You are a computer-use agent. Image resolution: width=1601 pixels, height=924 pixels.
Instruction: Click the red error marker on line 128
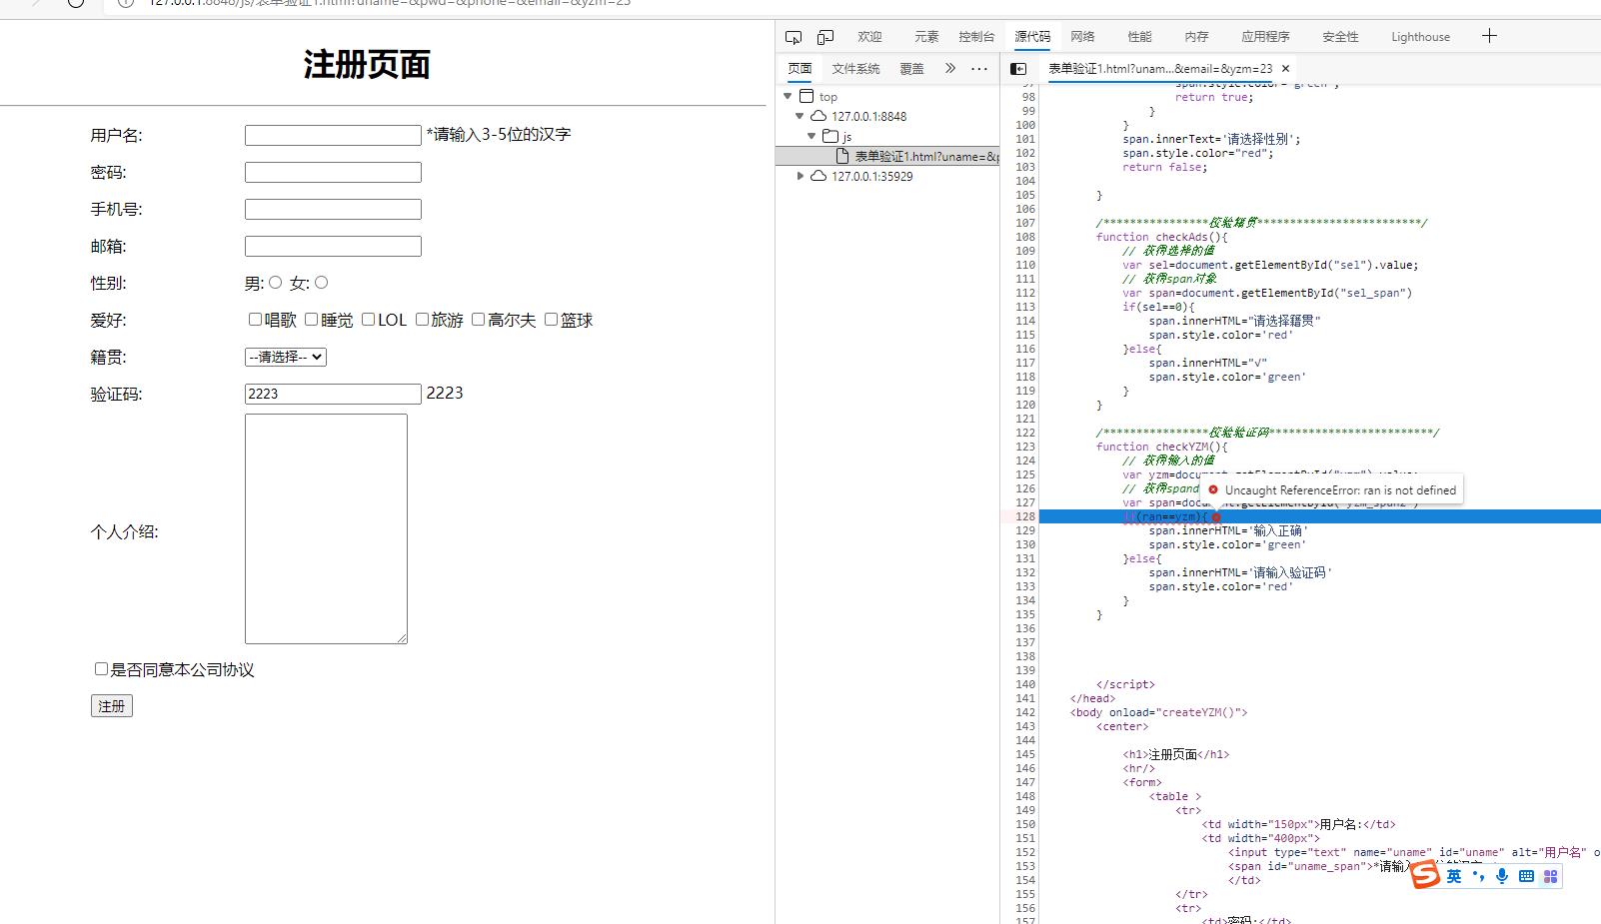(1216, 517)
